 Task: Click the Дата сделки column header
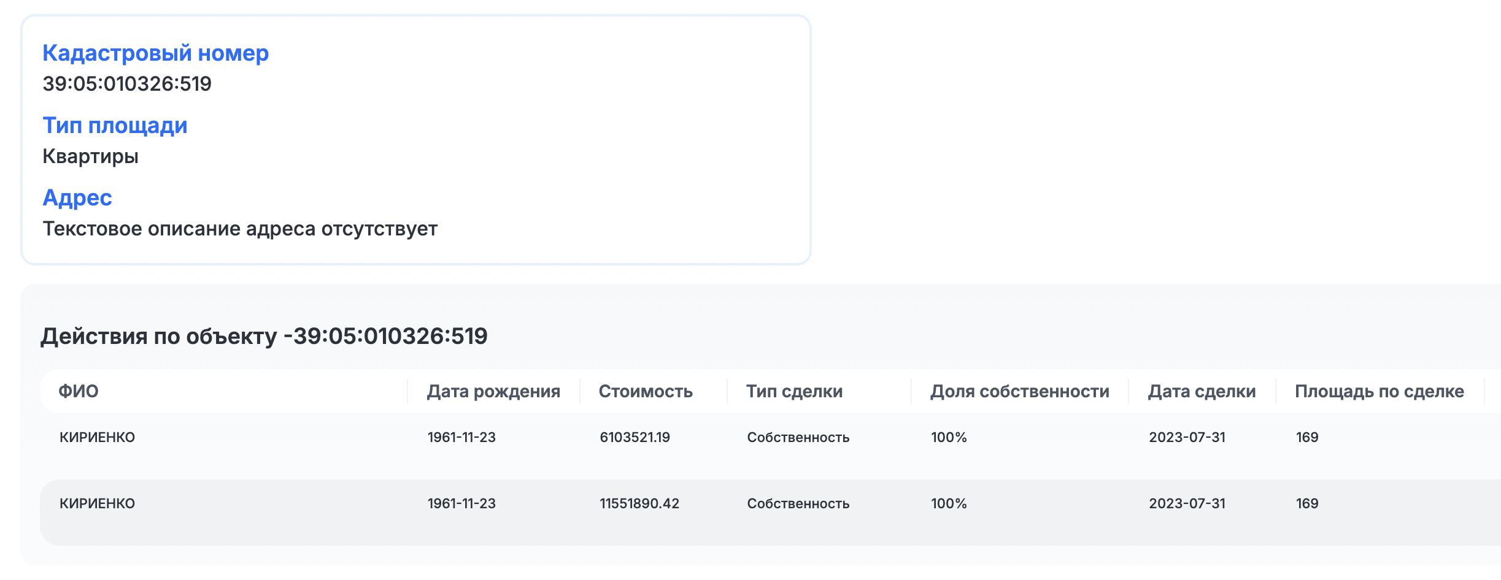1202,391
